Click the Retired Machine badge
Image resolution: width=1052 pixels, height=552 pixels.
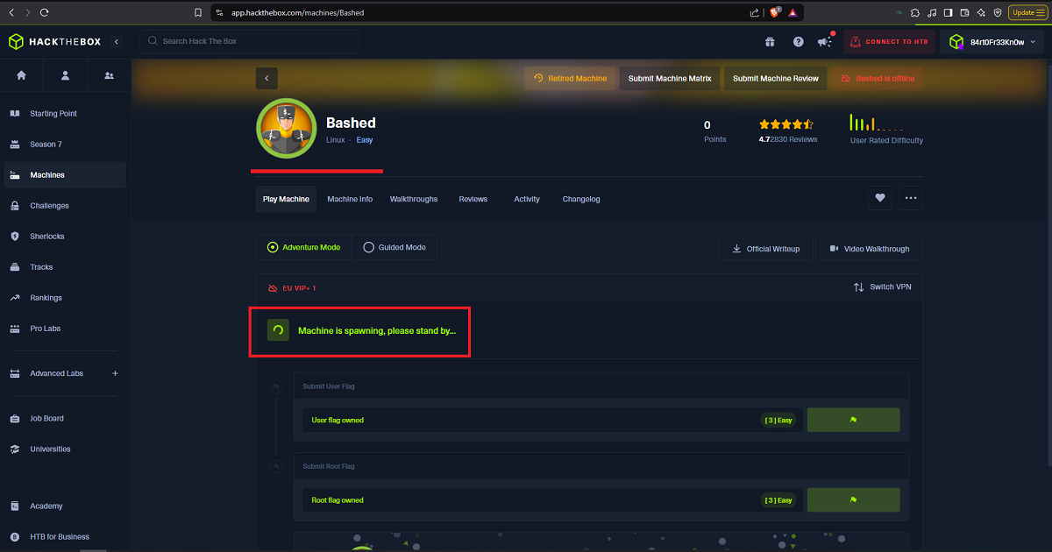tap(570, 78)
